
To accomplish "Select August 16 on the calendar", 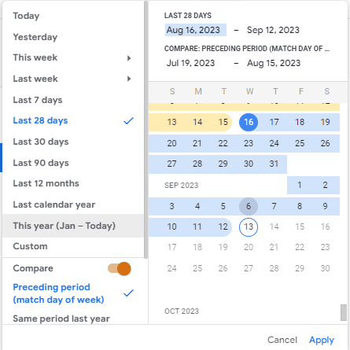I will 249,122.
